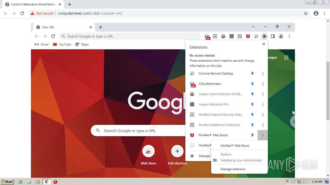Click the Opera taskbar icon
Image resolution: width=330 pixels, height=185 pixels.
click(x=55, y=182)
